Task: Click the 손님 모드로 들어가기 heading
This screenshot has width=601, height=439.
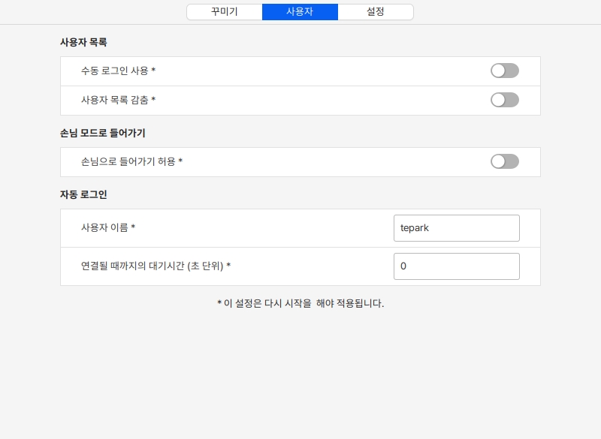Action: coord(102,133)
